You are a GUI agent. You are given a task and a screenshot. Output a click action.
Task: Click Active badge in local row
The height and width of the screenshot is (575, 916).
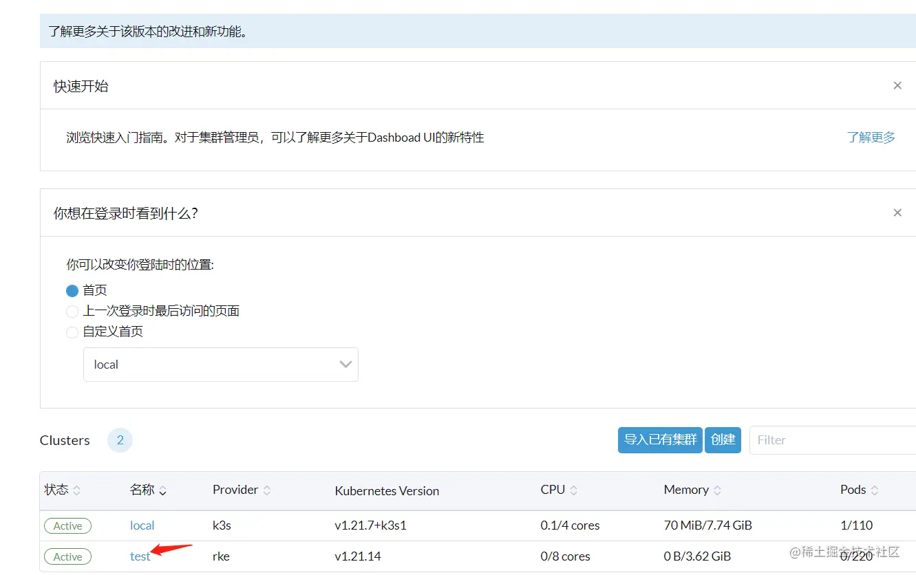coord(67,526)
